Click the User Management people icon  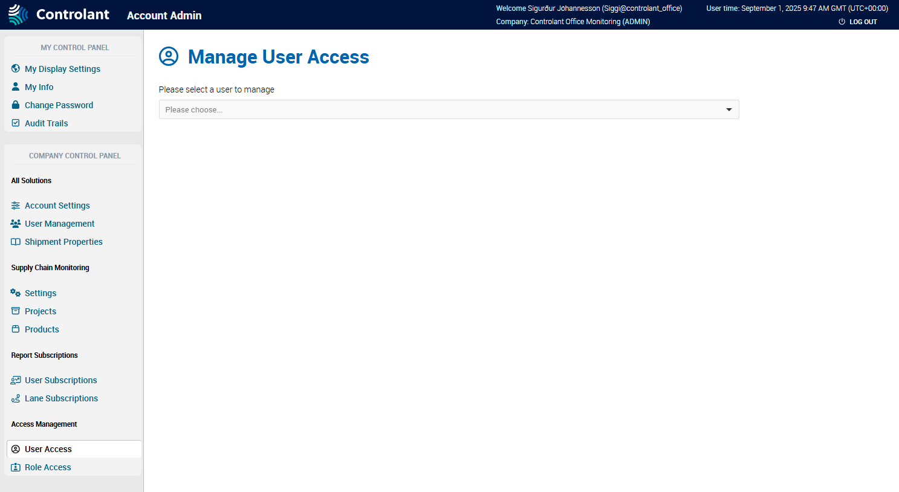15,223
